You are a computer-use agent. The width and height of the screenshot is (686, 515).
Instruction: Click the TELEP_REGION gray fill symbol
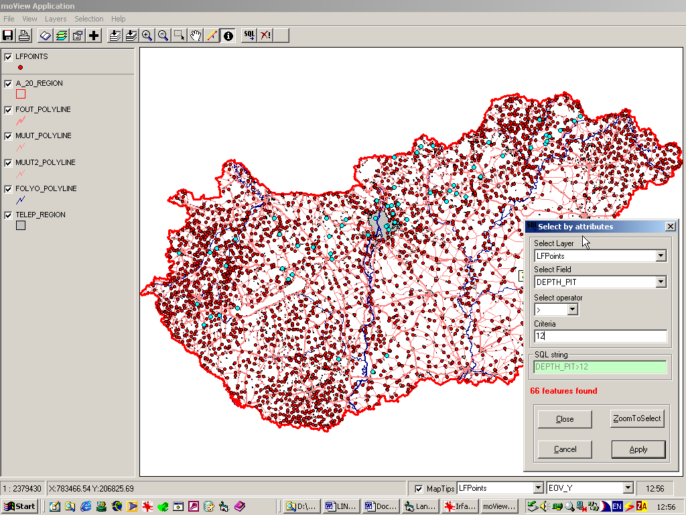click(x=21, y=225)
